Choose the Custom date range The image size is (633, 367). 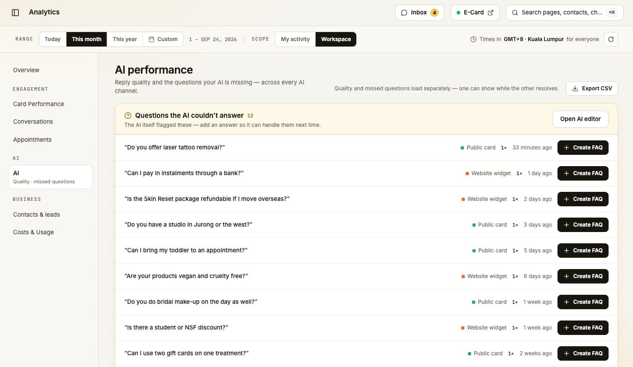coord(163,39)
